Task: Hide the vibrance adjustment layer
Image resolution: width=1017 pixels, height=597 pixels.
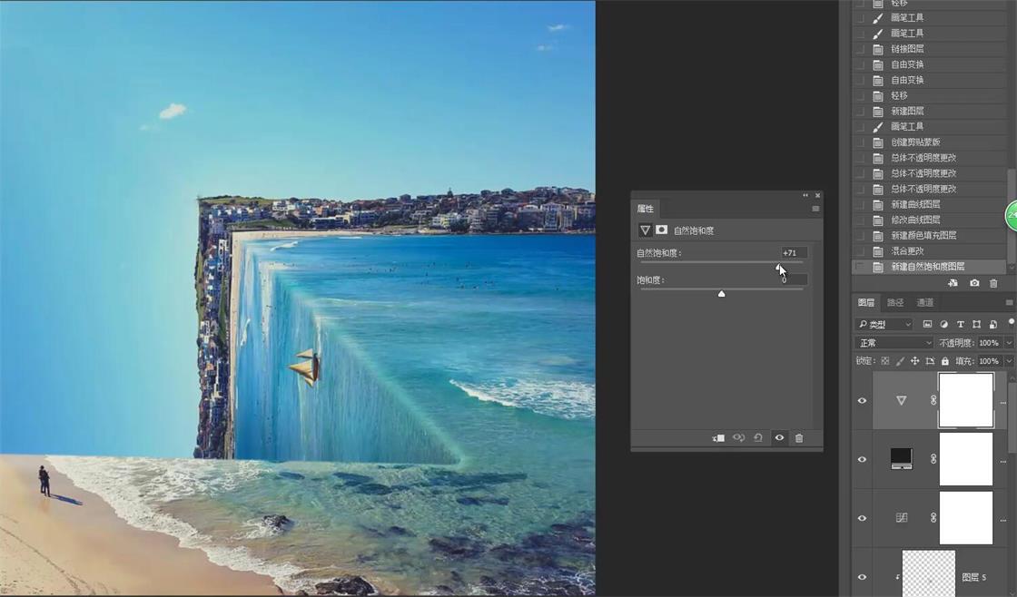Action: tap(863, 400)
